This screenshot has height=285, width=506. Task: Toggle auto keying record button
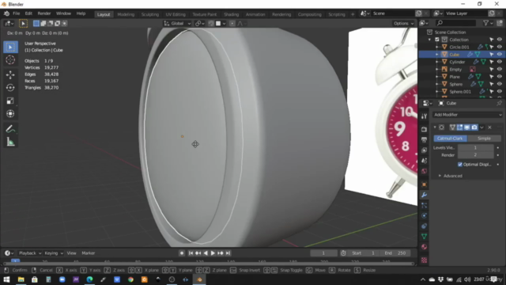182,253
